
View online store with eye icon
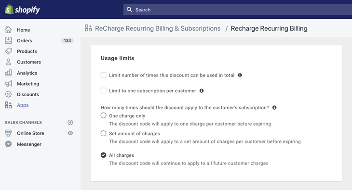70,133
